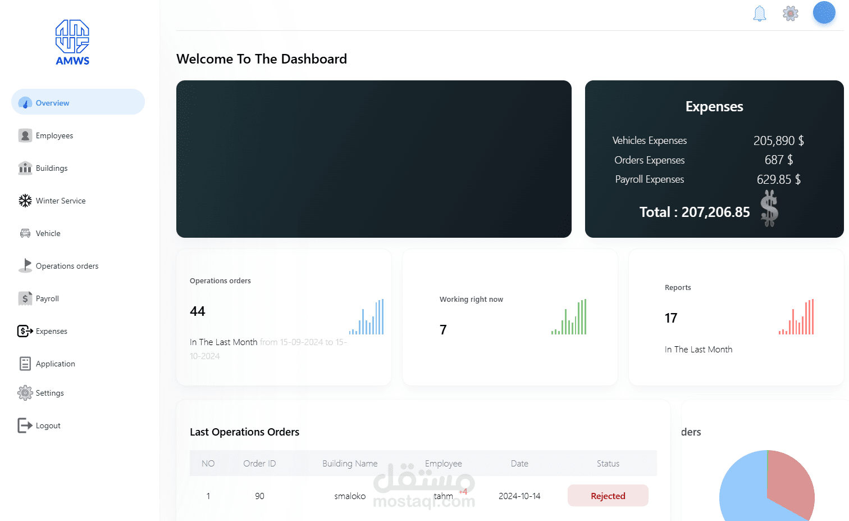Click the Rejected status badge
Image resolution: width=849 pixels, height=521 pixels.
click(608, 496)
